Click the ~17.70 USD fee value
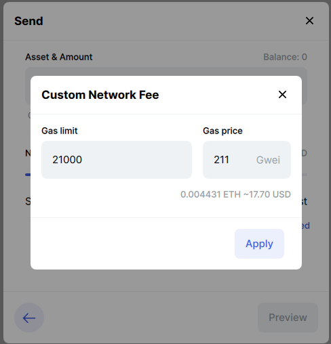 click(267, 194)
